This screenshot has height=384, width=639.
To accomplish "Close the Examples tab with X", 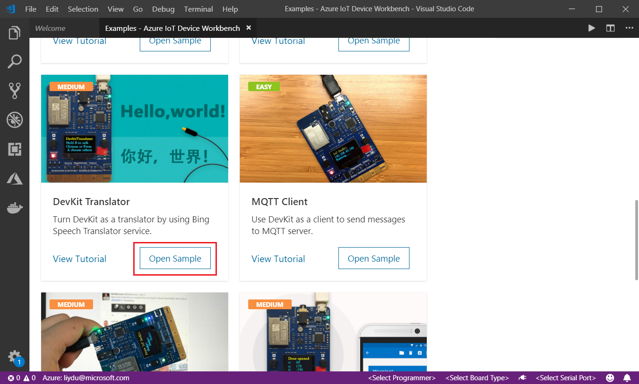I will point(249,28).
